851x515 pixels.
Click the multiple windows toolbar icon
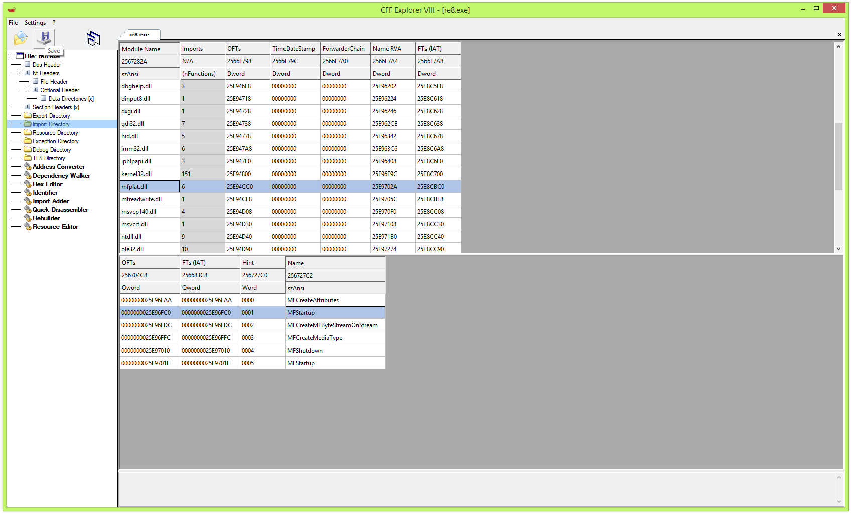[93, 38]
